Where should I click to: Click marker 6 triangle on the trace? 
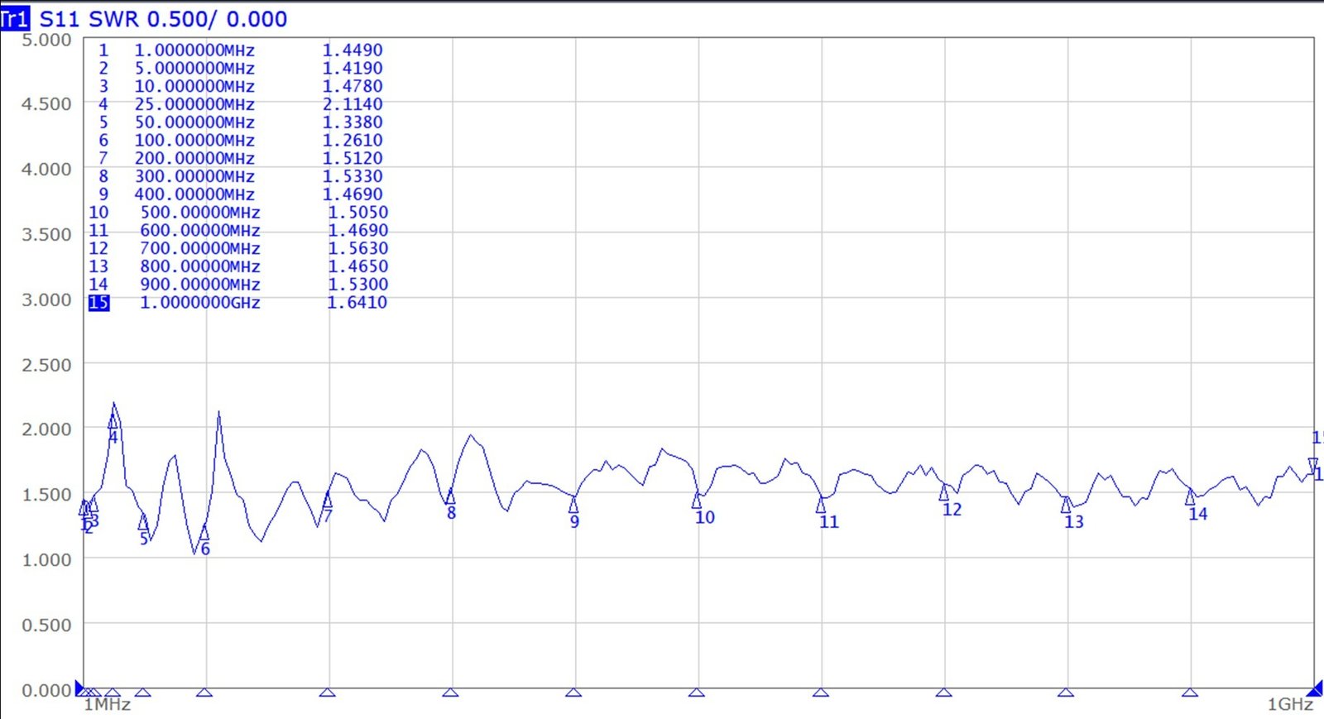point(204,533)
